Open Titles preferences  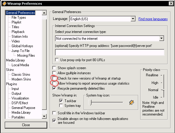click(x=15, y=27)
